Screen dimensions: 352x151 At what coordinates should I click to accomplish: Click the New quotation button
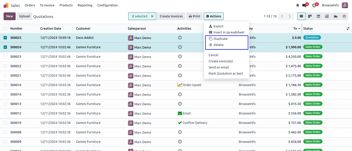pos(9,16)
